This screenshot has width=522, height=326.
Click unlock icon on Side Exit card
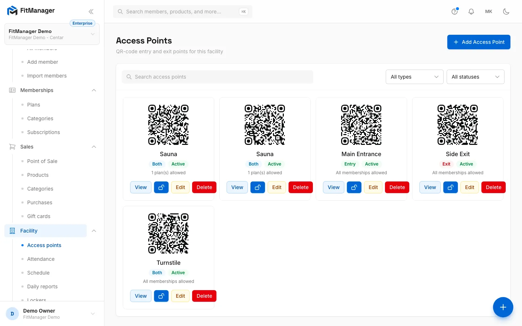[x=451, y=187]
